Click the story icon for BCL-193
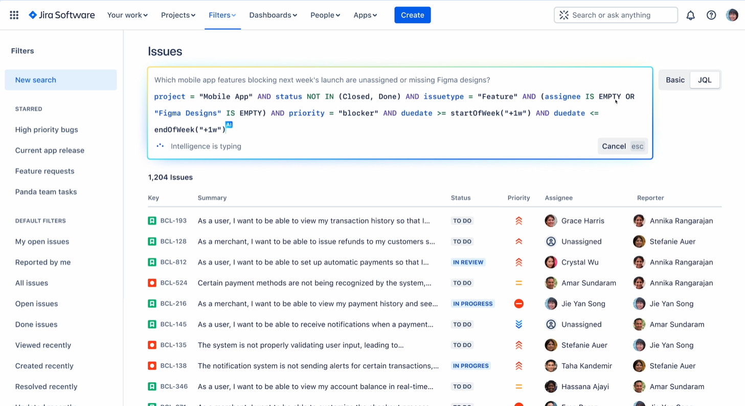 [x=152, y=221]
